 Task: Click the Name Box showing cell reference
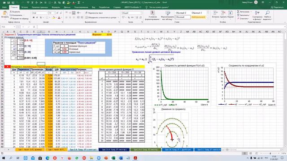coord(8,27)
